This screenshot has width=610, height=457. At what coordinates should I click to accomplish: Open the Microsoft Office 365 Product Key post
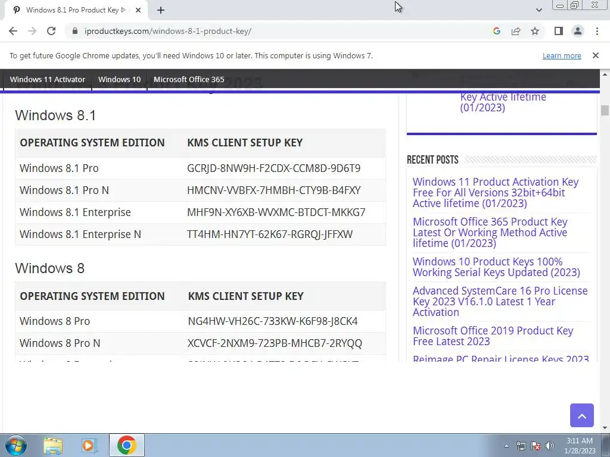click(x=490, y=233)
